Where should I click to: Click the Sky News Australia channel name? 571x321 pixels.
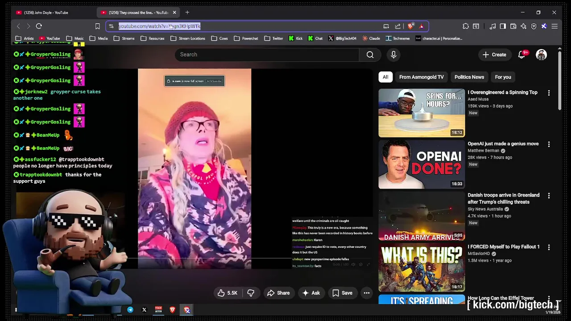[x=485, y=209]
